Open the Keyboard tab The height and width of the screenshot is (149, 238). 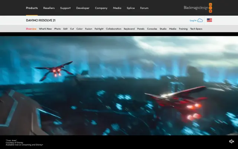coord(129,29)
